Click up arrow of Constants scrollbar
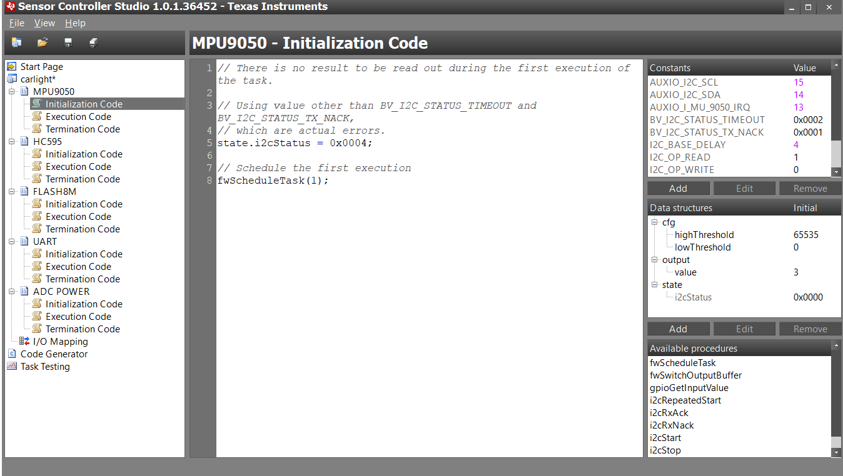 pyautogui.click(x=836, y=64)
